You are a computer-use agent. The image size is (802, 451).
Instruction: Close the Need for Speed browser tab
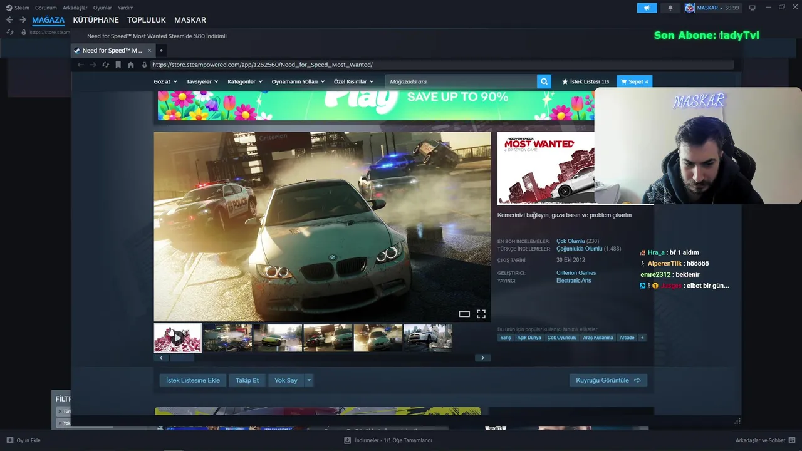tap(150, 50)
